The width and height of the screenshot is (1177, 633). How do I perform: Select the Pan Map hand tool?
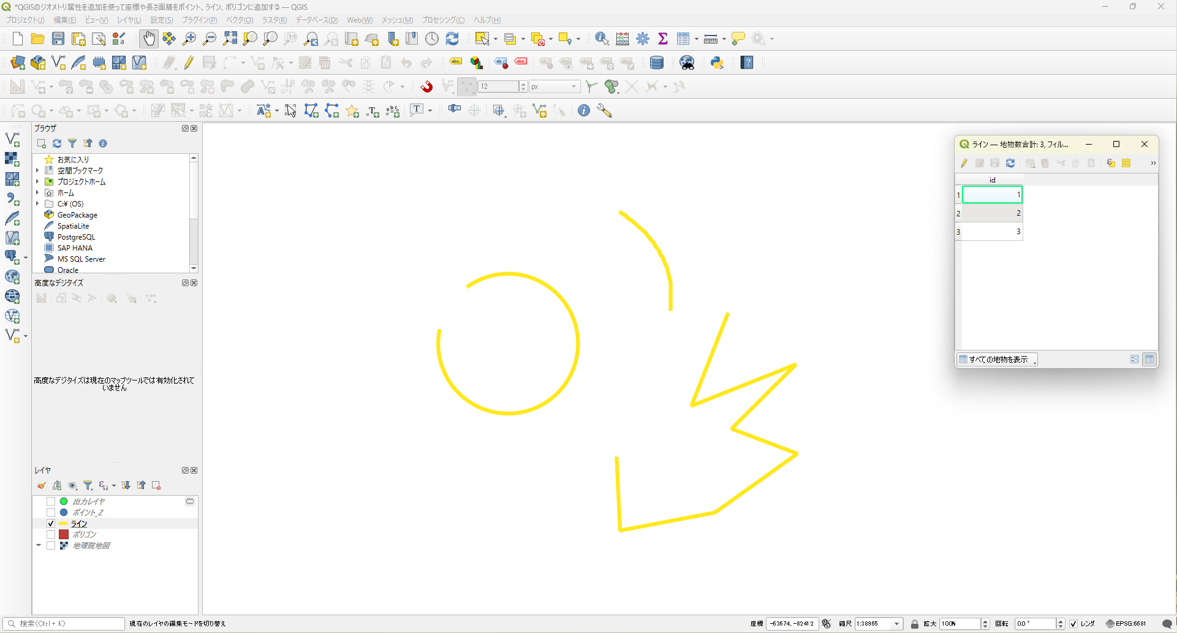[x=148, y=39]
